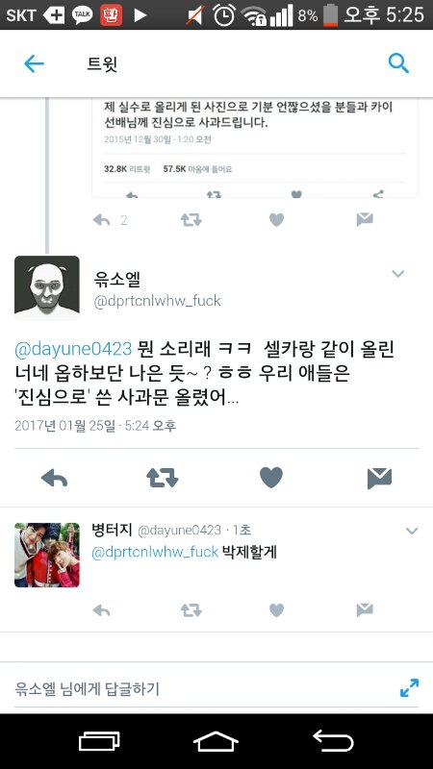The width and height of the screenshot is (433, 769).
Task: Like the quoted parent tweet's heart icon
Action: pyautogui.click(x=276, y=220)
